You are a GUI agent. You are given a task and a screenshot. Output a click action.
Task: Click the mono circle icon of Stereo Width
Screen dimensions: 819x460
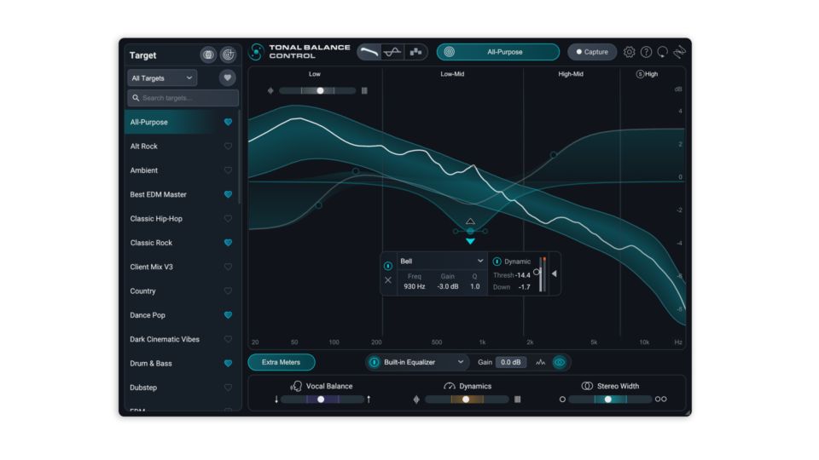562,400
